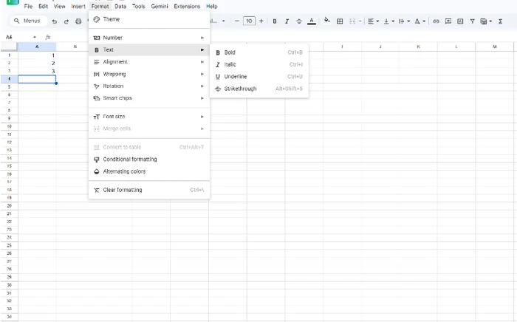The width and height of the screenshot is (517, 322).
Task: Open the font family dropdown in toolbar
Action: [x=218, y=21]
